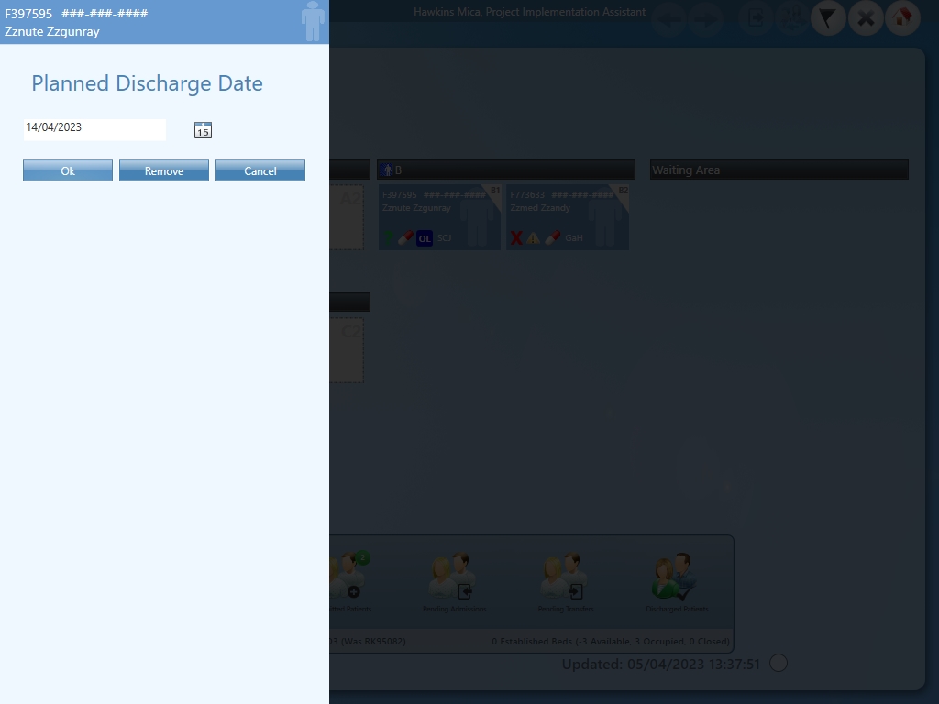The width and height of the screenshot is (939, 704).
Task: Open Pending Transfers icon
Action: [x=566, y=577]
